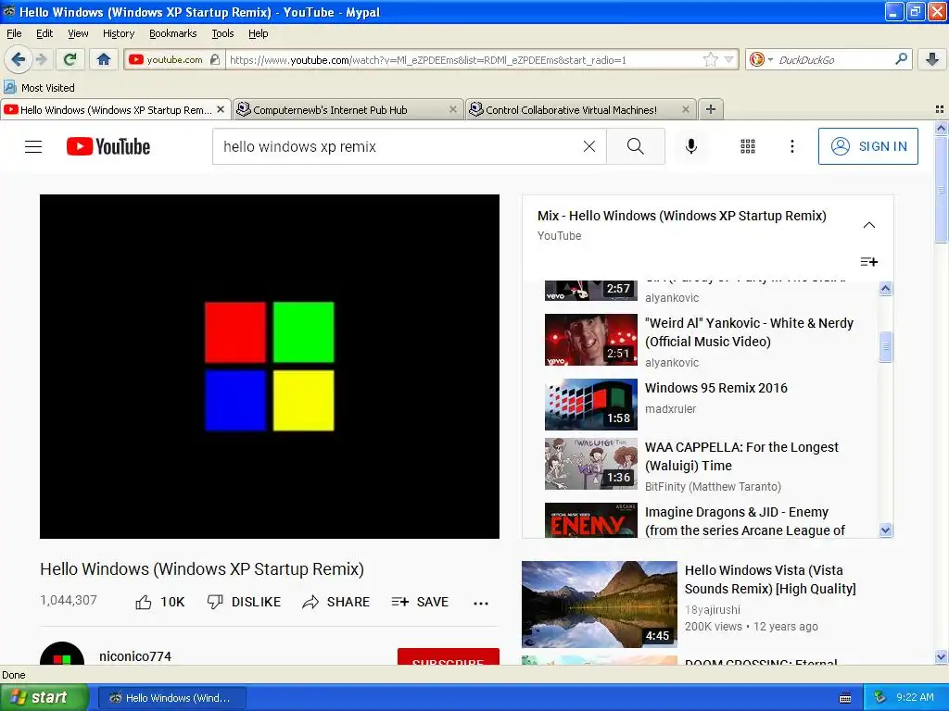The image size is (949, 711).
Task: Click the browser Forward arrow
Action: [41, 59]
